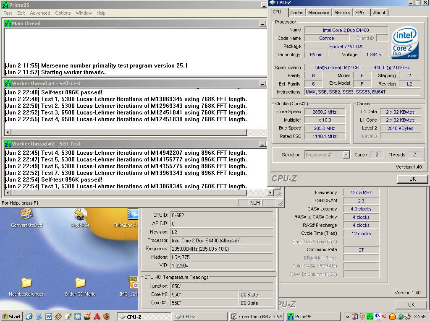This screenshot has width=430, height=322.
Task: Click OK in the front CPU-Z window
Action: 412,179
